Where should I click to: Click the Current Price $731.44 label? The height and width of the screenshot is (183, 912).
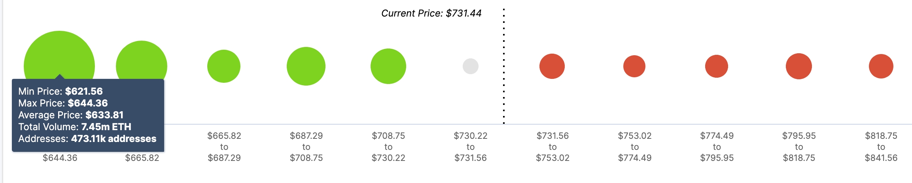(431, 13)
